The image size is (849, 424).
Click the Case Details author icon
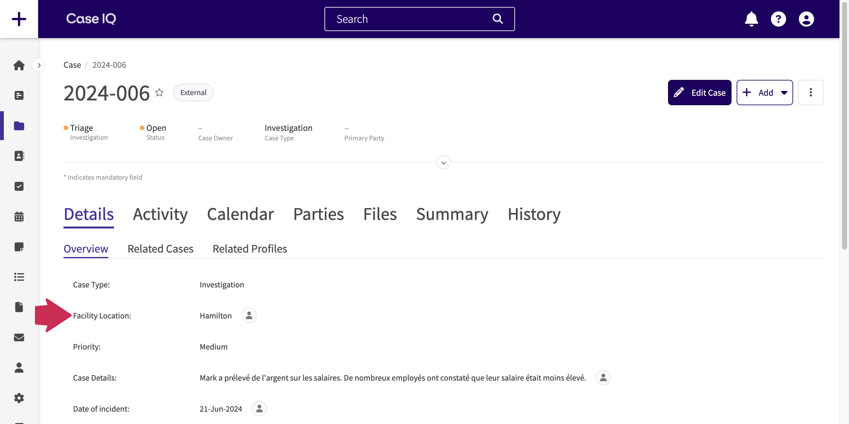(x=603, y=377)
